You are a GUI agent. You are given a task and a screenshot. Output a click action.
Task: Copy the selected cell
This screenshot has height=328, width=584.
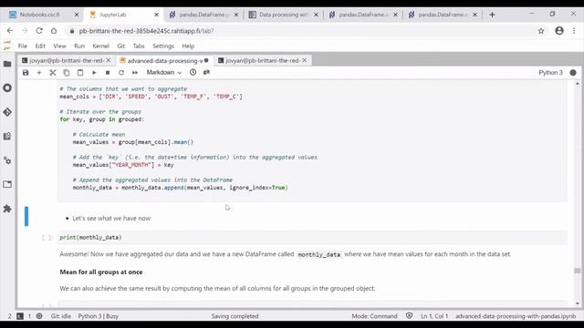(x=67, y=73)
